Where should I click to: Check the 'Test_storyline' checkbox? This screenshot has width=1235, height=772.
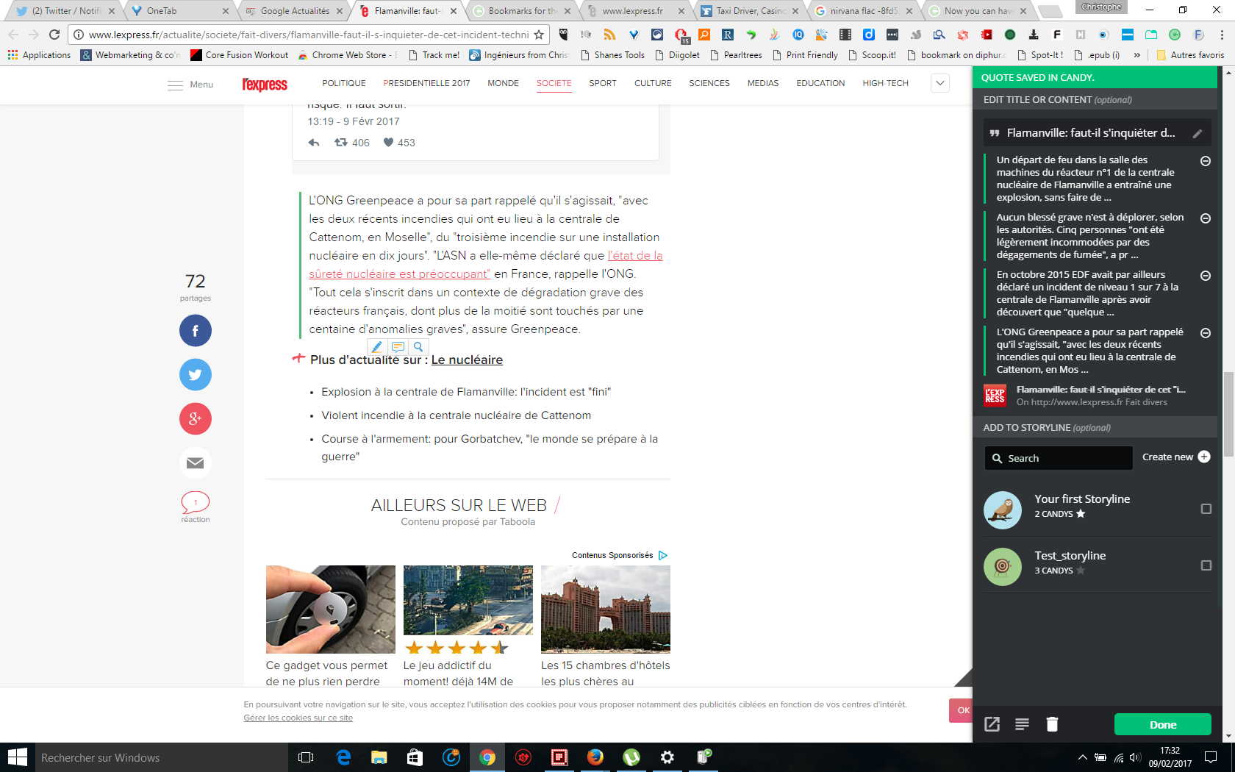1206,565
